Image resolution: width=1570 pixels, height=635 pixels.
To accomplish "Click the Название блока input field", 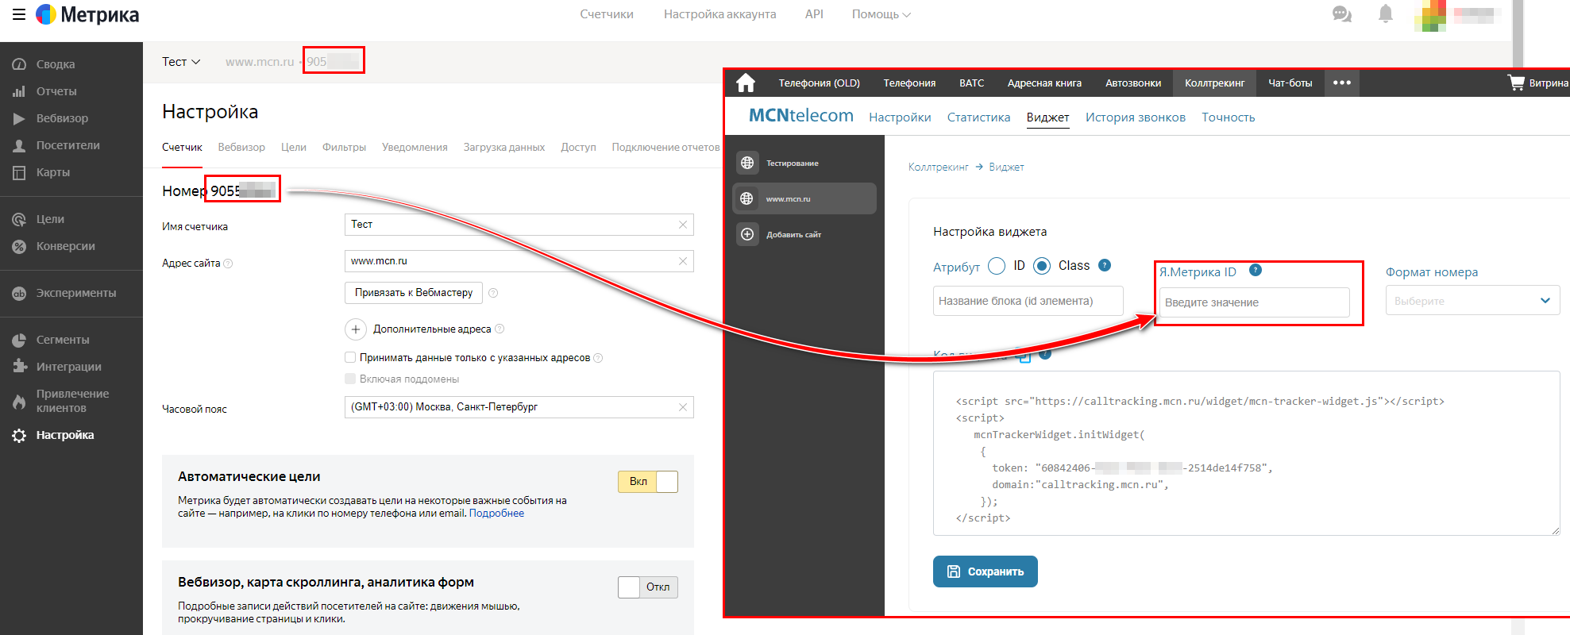I will 1028,301.
